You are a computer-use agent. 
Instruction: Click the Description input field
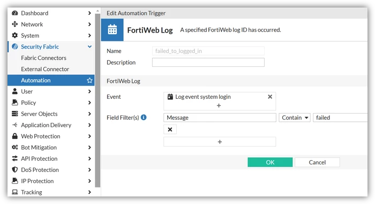[208, 62]
